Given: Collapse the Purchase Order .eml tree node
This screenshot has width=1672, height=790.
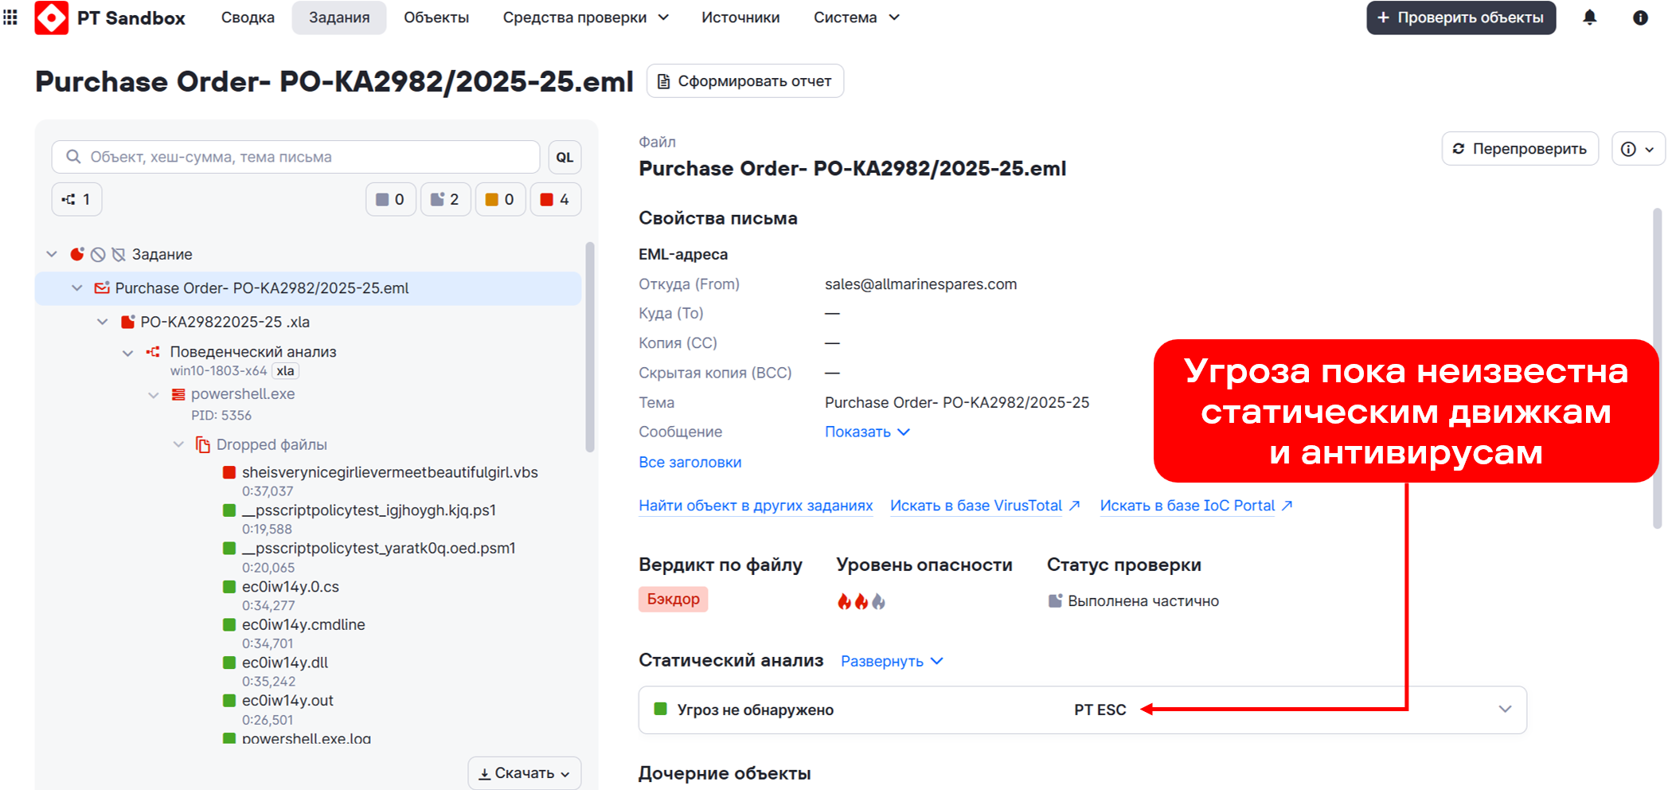Looking at the screenshot, I should click(77, 288).
